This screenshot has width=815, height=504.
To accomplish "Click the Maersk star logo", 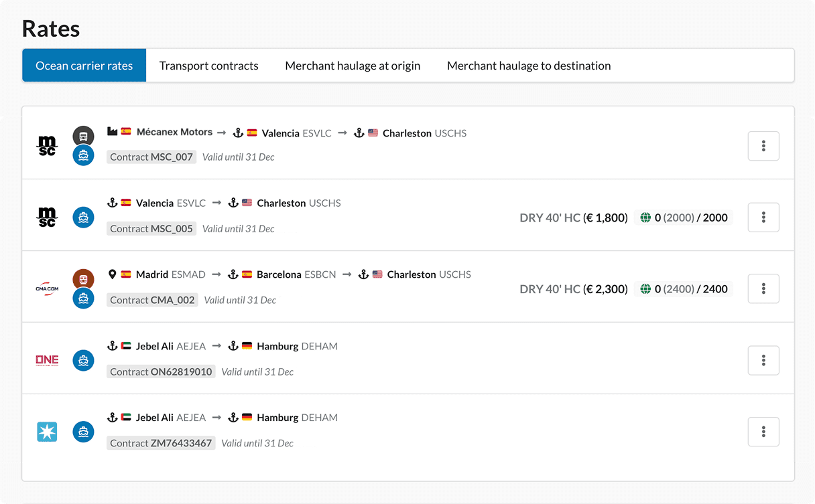I will click(47, 432).
